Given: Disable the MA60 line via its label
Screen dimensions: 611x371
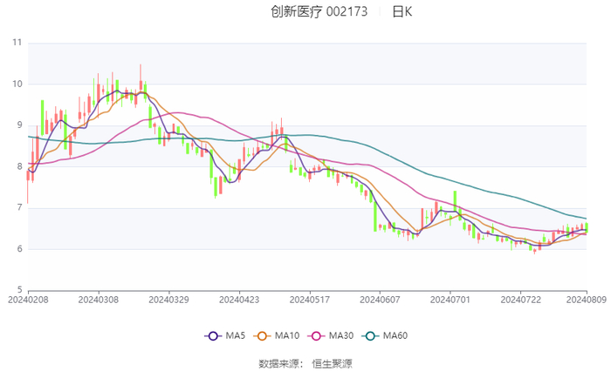Looking at the screenshot, I should 395,336.
